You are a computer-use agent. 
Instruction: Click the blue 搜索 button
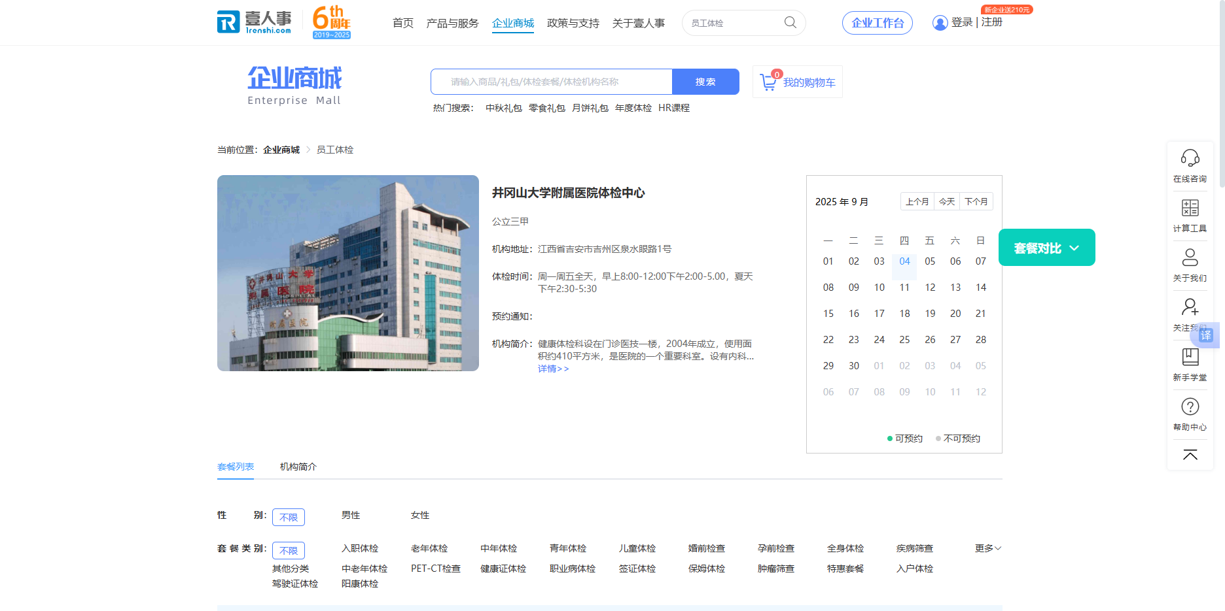(x=705, y=82)
